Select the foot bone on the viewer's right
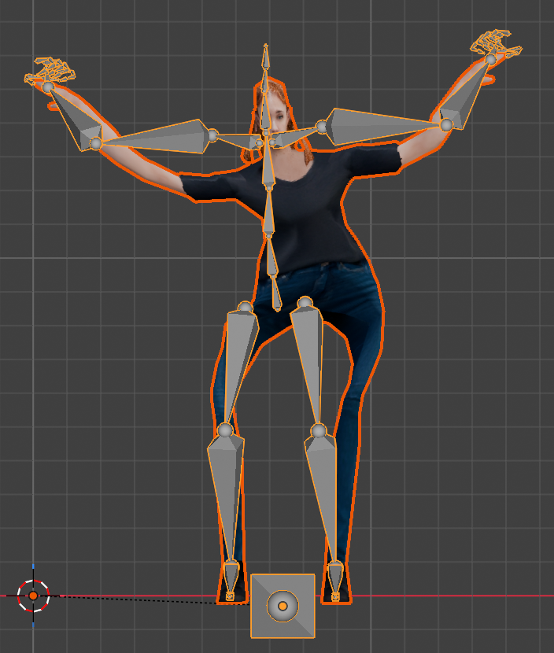Screen dimensions: 554x653 pos(335,578)
